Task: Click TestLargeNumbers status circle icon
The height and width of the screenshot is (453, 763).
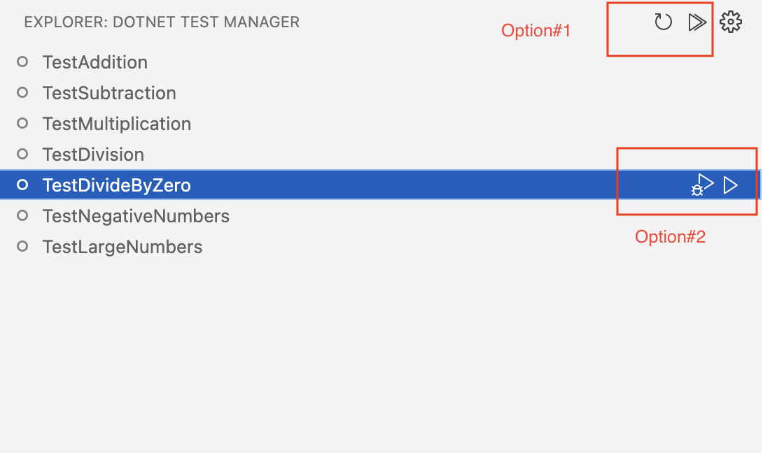Action: (22, 247)
